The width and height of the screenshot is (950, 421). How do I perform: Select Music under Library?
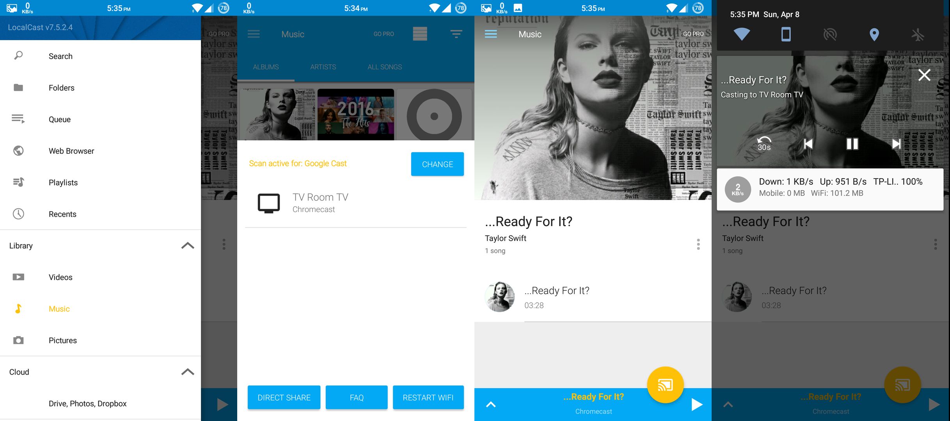click(x=100, y=309)
